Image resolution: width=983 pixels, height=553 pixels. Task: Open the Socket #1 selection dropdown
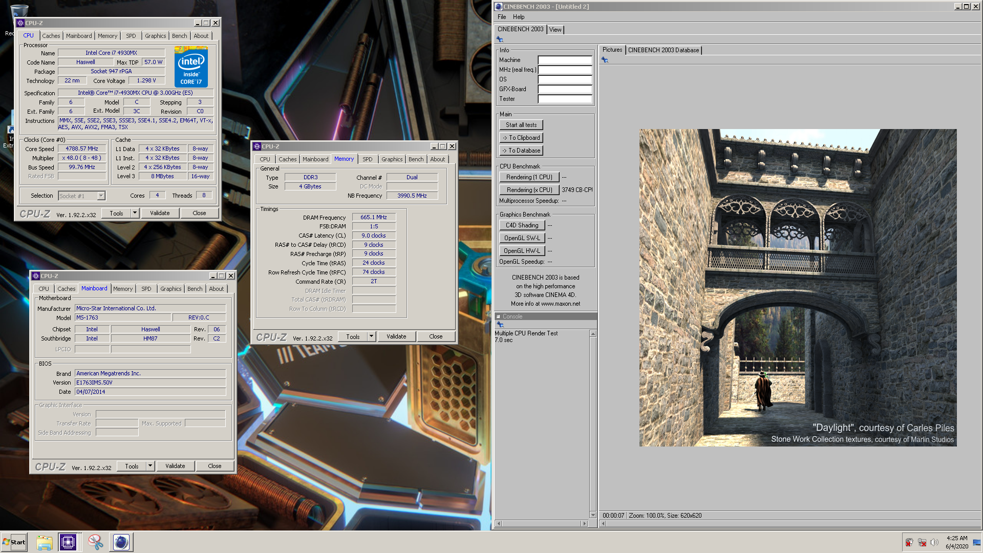pyautogui.click(x=101, y=196)
